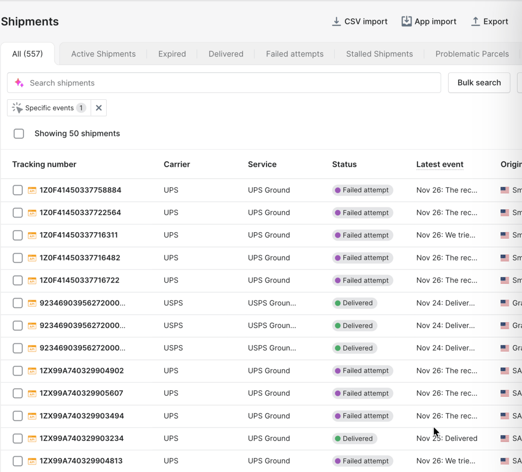Click API icon beside 1ZX99A740329904813
Viewport: 522px width, 472px height.
coord(32,461)
